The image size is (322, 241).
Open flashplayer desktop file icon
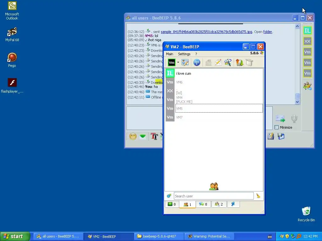coord(12,86)
